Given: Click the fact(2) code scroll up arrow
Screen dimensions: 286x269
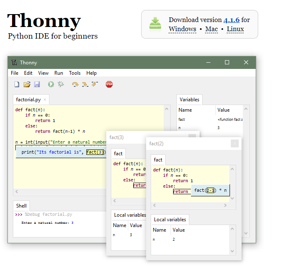Looking at the screenshot, I should pos(232,169).
